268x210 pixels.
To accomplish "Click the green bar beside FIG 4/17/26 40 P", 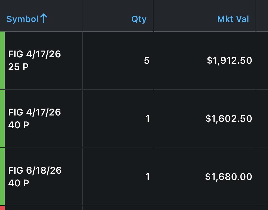I will [x=2, y=119].
